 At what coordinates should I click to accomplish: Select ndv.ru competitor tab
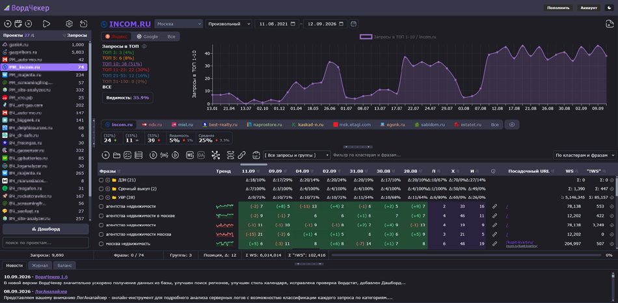click(x=152, y=124)
